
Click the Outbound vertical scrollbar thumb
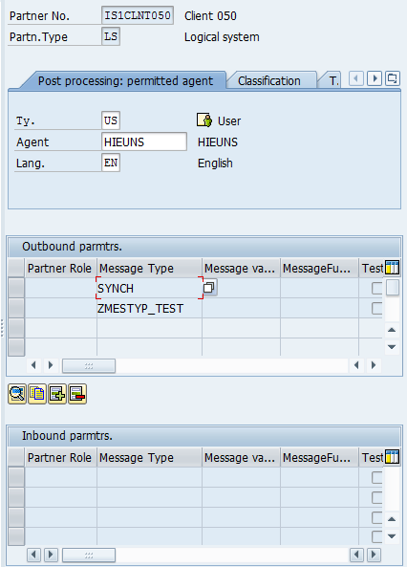click(x=392, y=288)
